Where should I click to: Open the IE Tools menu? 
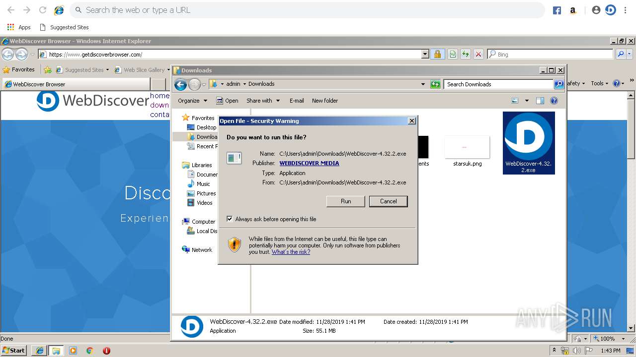pos(599,83)
